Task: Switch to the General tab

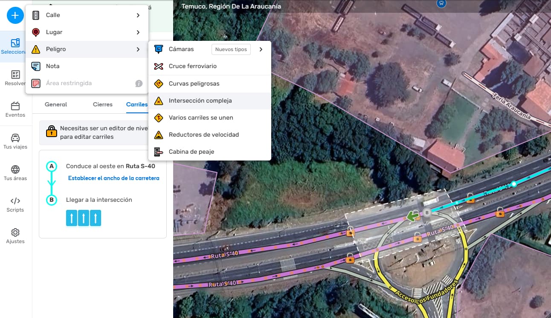Action: [x=56, y=104]
